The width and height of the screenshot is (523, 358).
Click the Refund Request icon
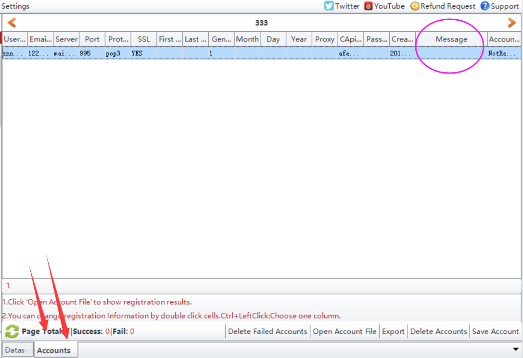coord(414,6)
